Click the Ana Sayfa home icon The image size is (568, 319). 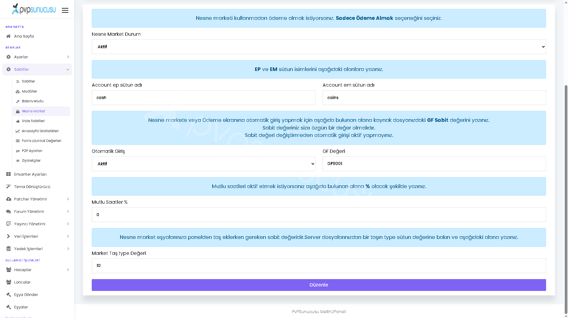9,36
